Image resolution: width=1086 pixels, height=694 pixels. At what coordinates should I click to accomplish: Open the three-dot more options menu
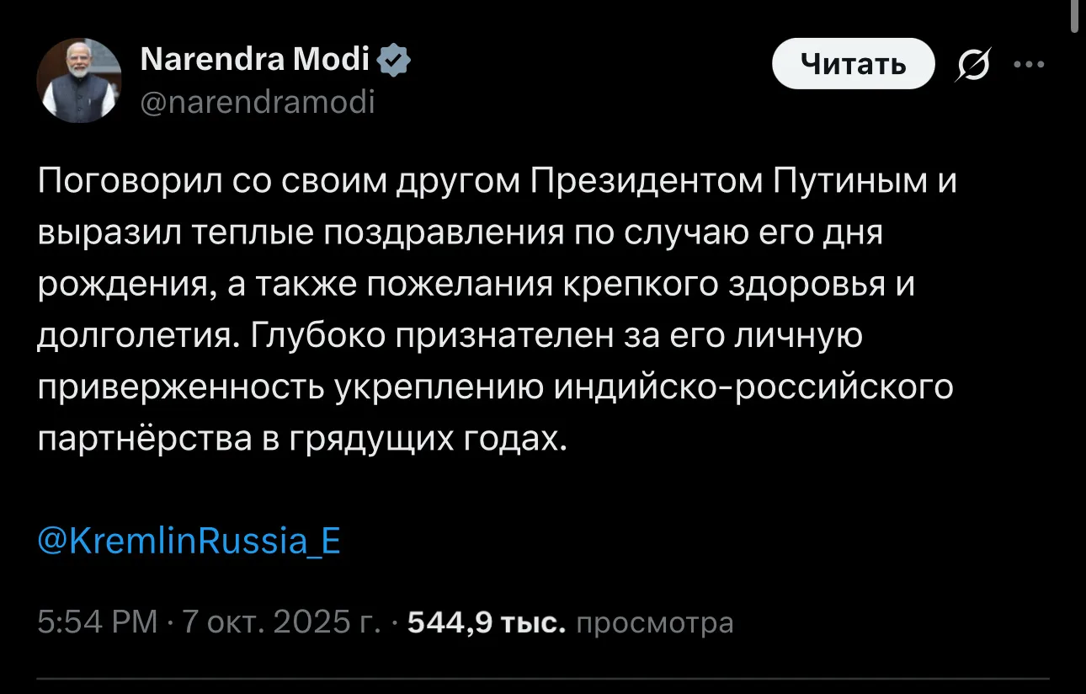coord(1029,65)
